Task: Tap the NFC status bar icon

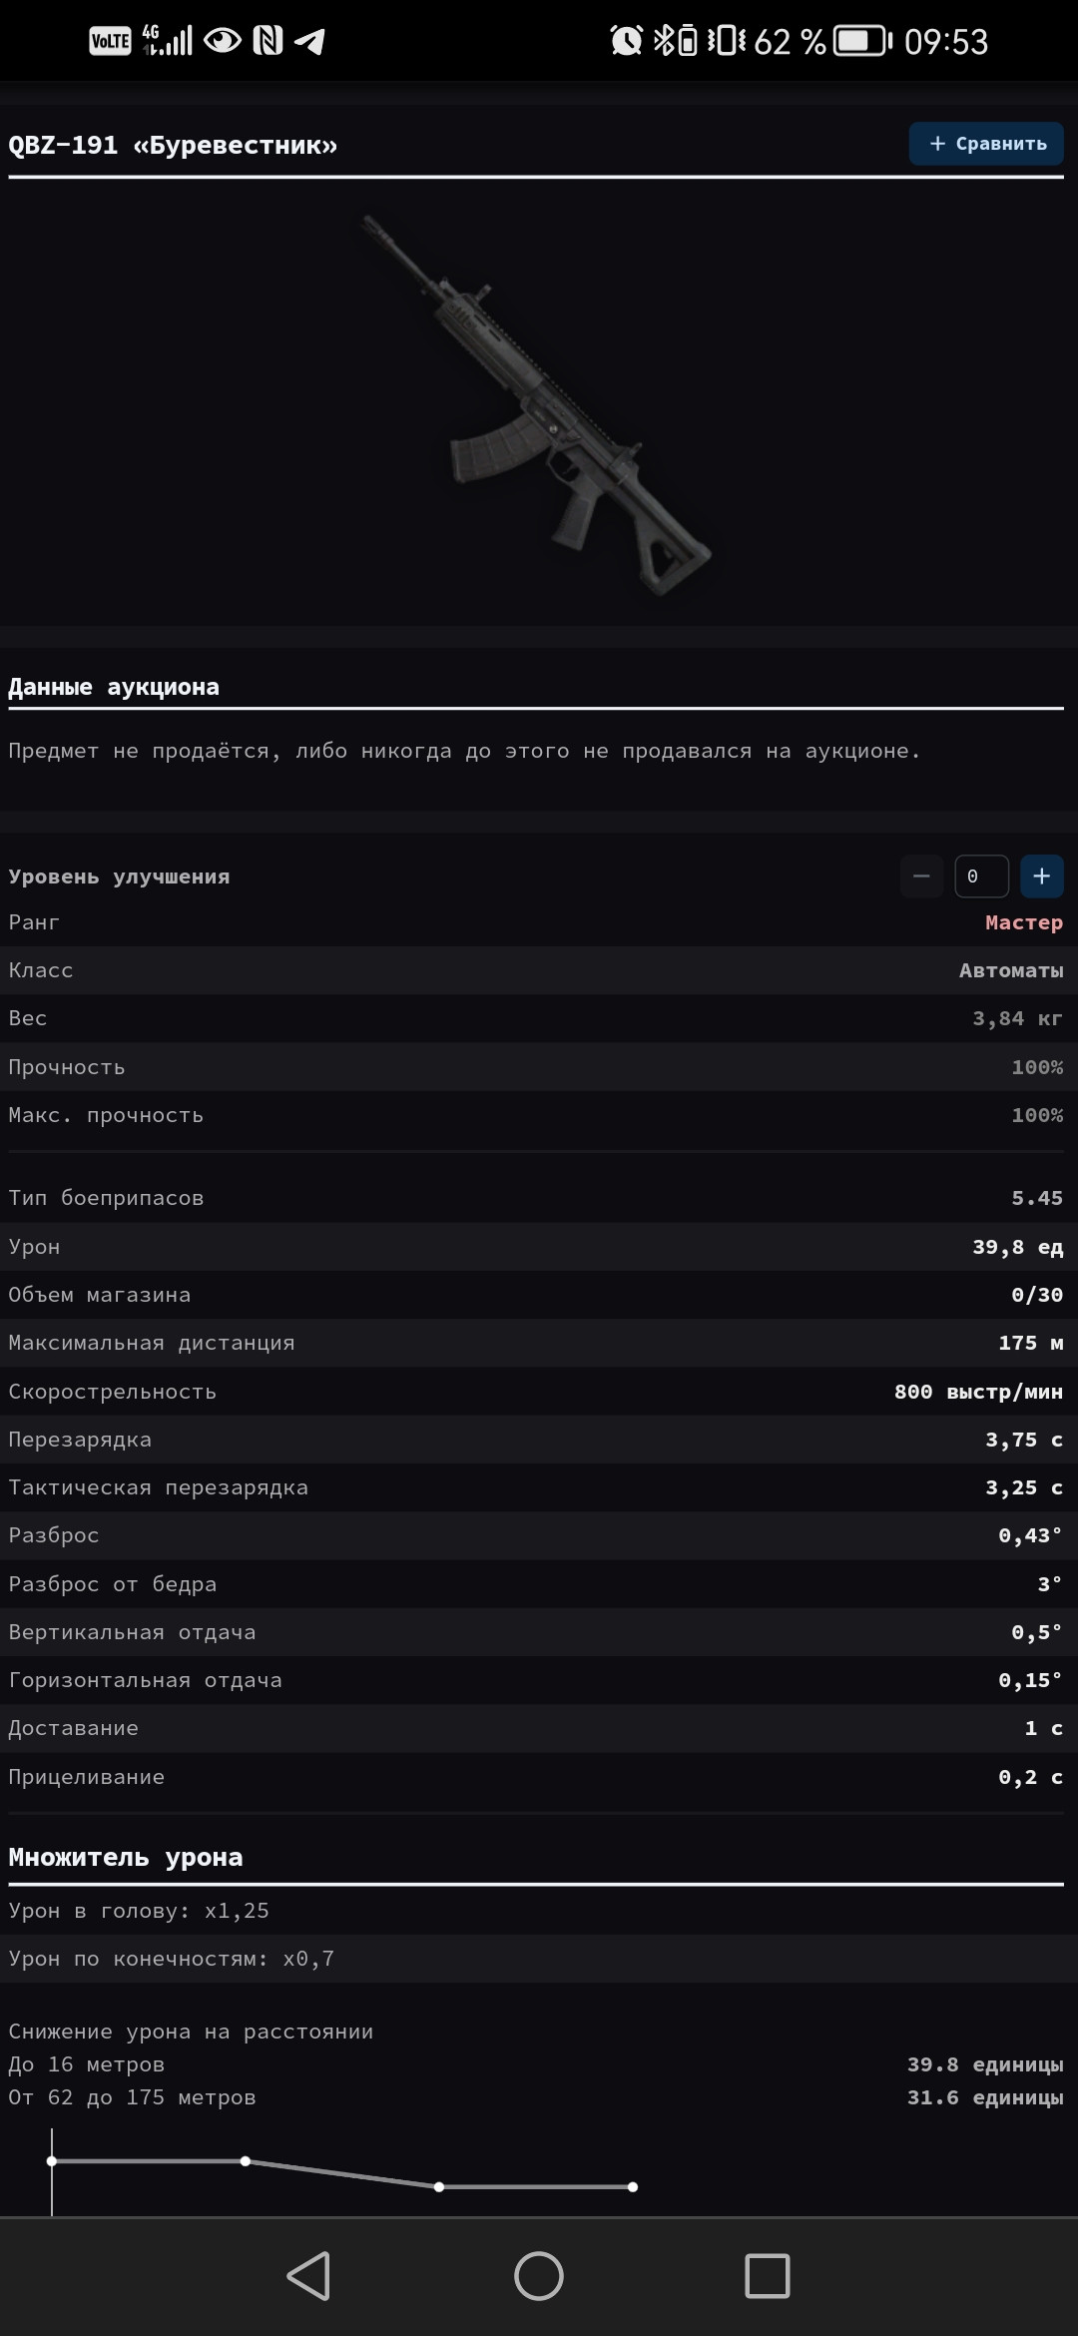Action: [x=268, y=41]
